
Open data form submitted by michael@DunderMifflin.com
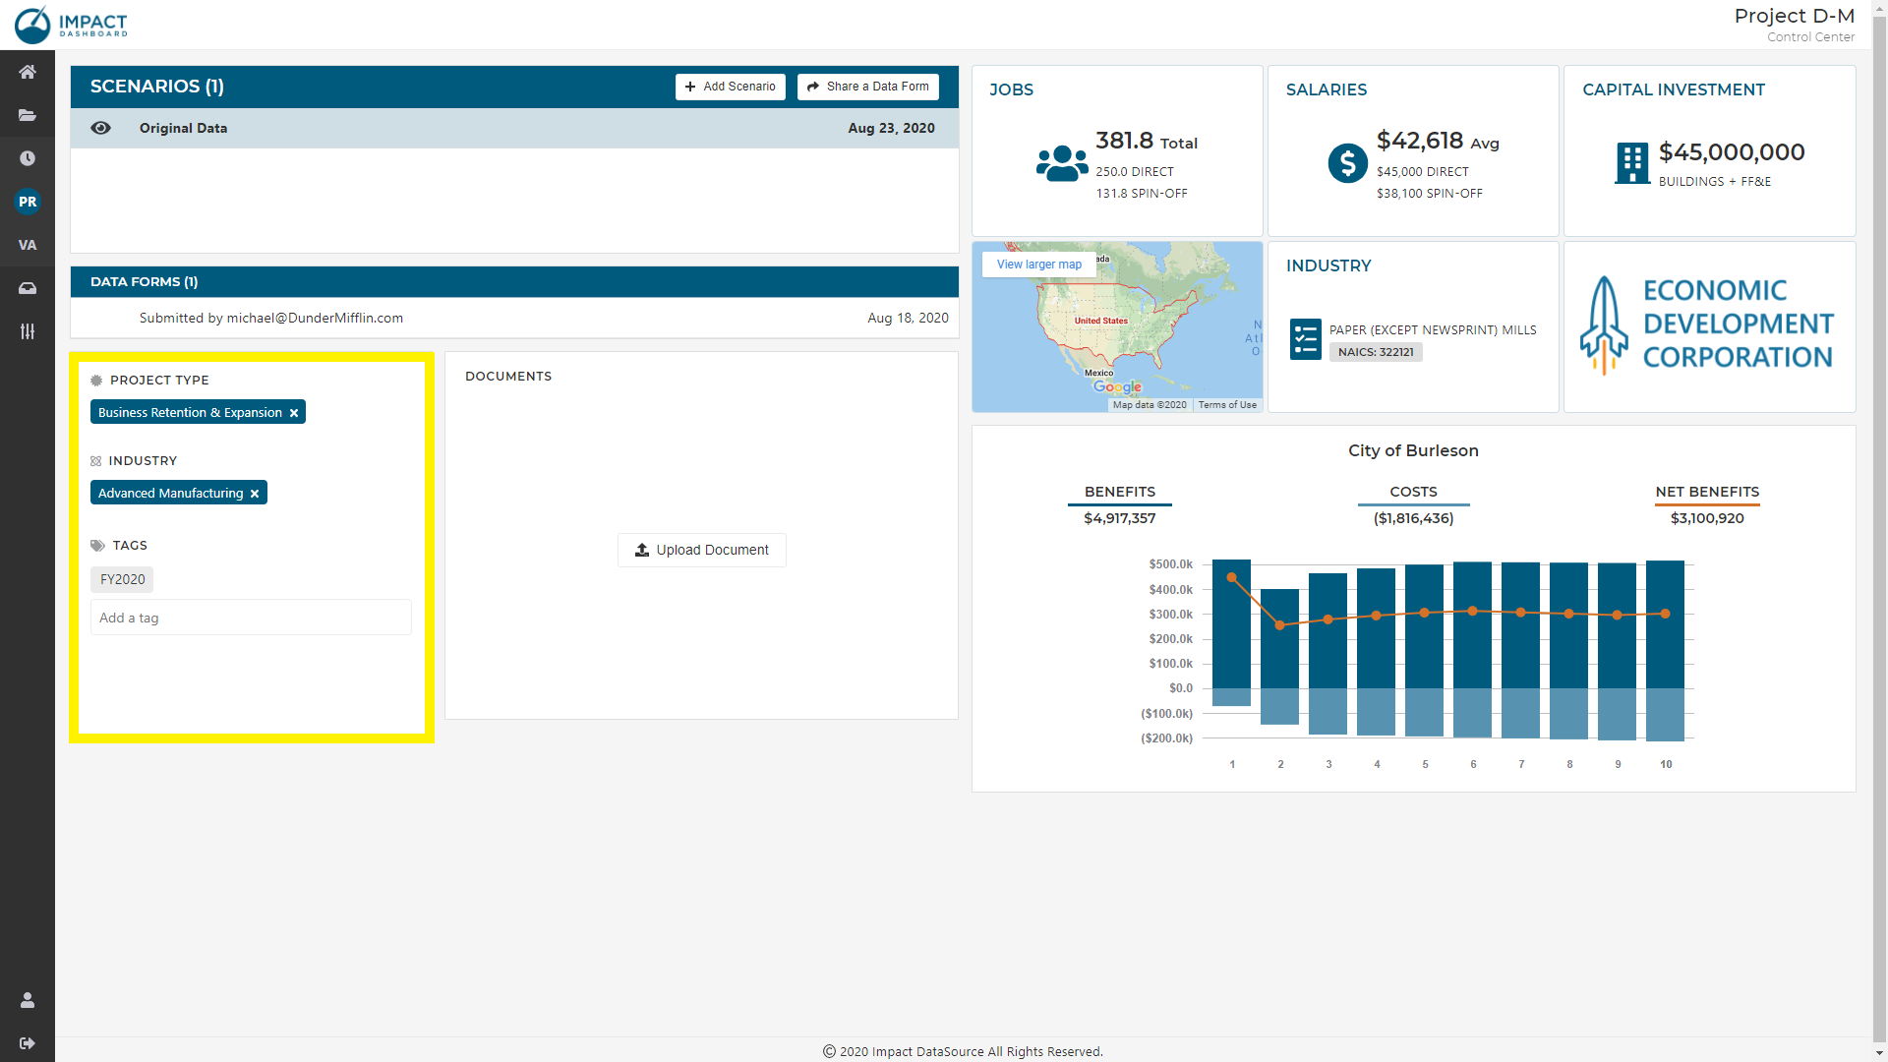pos(271,318)
